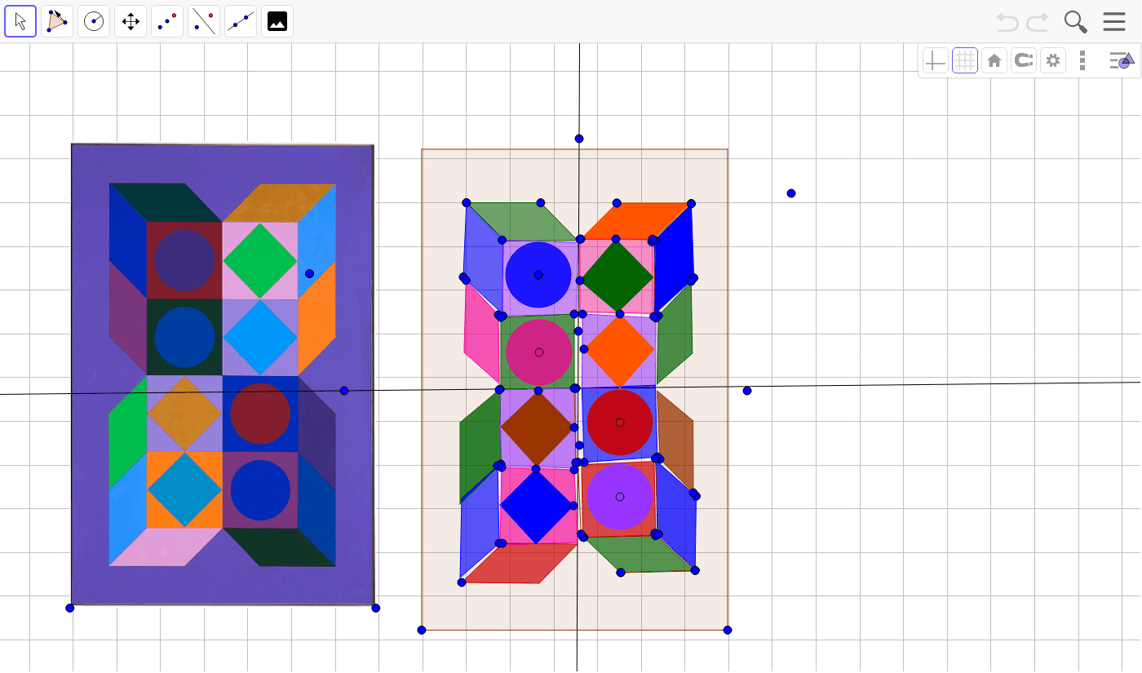Activate the Move Graphics View tool

131,21
